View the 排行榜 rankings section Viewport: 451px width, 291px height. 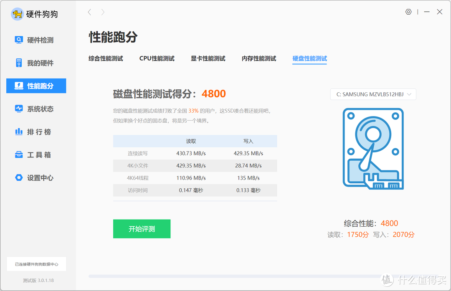pos(36,132)
